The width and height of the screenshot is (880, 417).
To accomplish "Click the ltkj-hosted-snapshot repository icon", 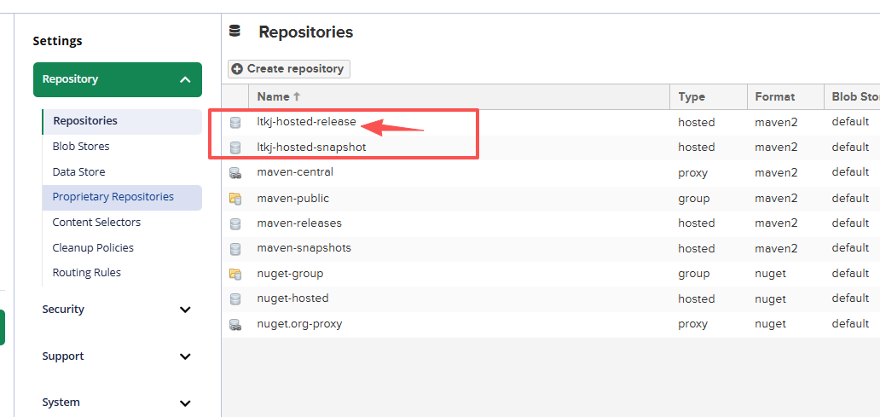I will pos(235,148).
